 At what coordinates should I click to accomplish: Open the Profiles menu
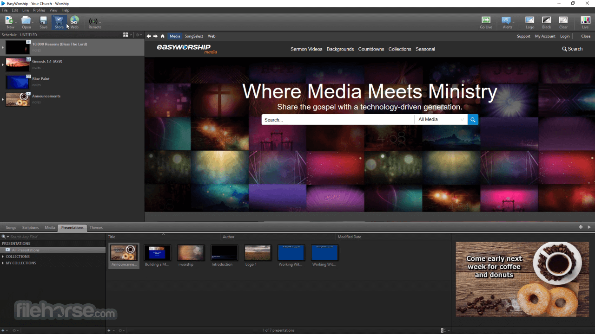(x=39, y=10)
